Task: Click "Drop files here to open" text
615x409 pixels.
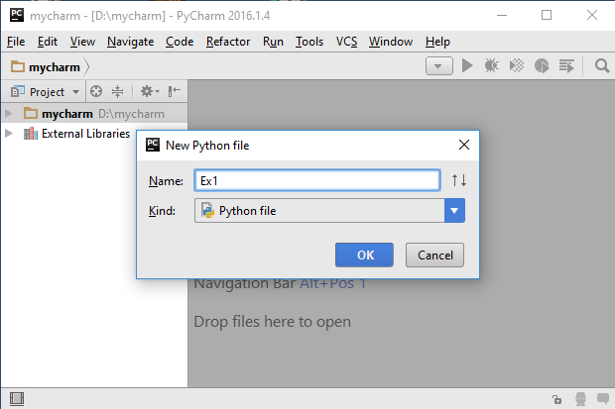Action: tap(273, 322)
